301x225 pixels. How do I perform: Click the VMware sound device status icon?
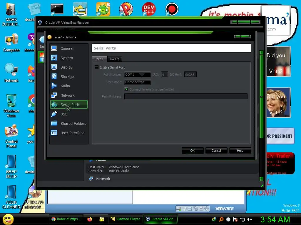206,209
